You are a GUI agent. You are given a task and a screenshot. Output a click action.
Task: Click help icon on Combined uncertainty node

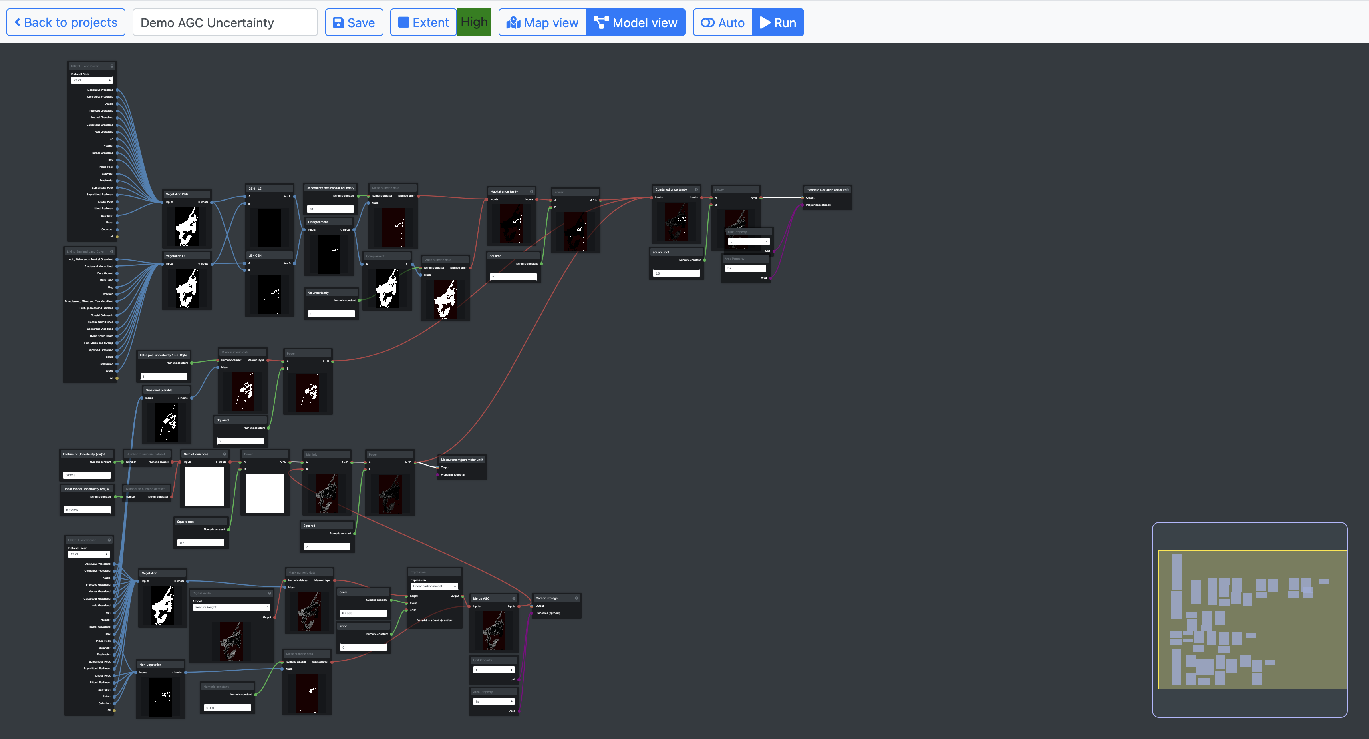696,190
